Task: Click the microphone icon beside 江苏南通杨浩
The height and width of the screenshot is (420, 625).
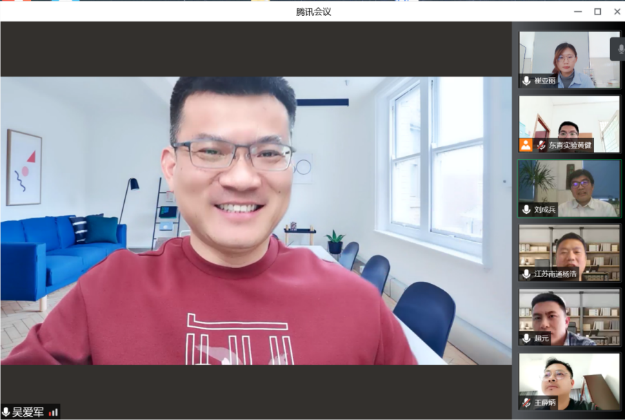Action: pyautogui.click(x=526, y=274)
